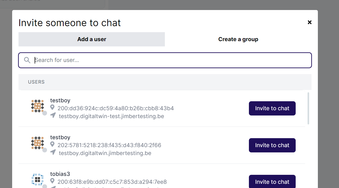Click the paper-plane icon beside testboy.digitaltwin.jimbertesting.be

click(x=53, y=152)
